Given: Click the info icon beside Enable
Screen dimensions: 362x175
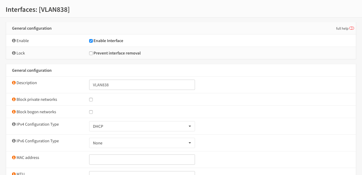Looking at the screenshot, I should tap(14, 41).
